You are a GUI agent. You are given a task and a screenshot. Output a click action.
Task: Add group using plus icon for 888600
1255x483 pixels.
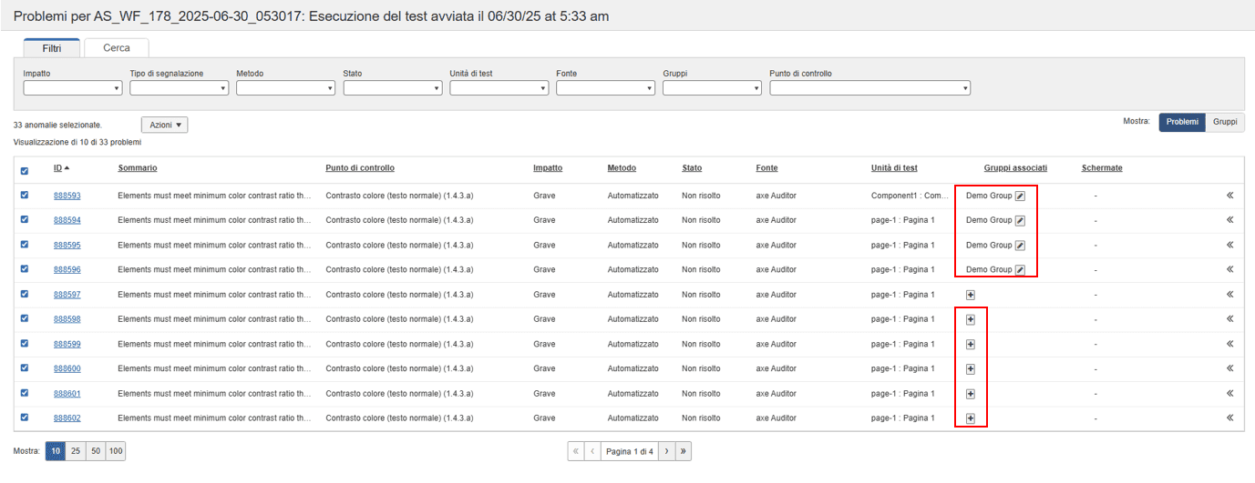[x=971, y=368]
